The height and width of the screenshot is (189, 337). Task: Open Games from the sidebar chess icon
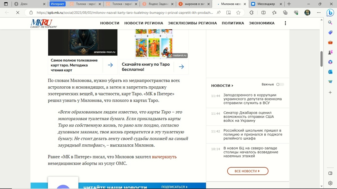pos(330,52)
